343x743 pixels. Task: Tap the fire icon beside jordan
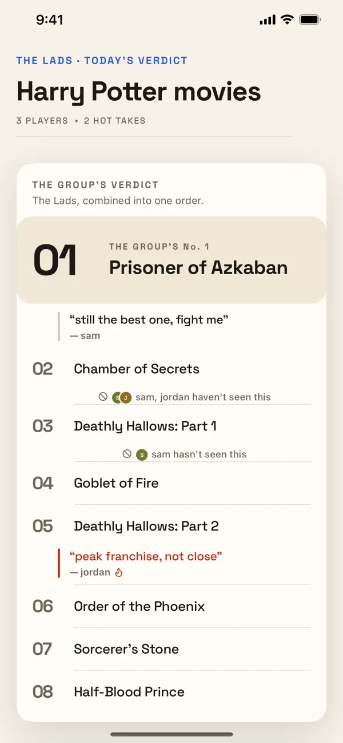(x=119, y=572)
